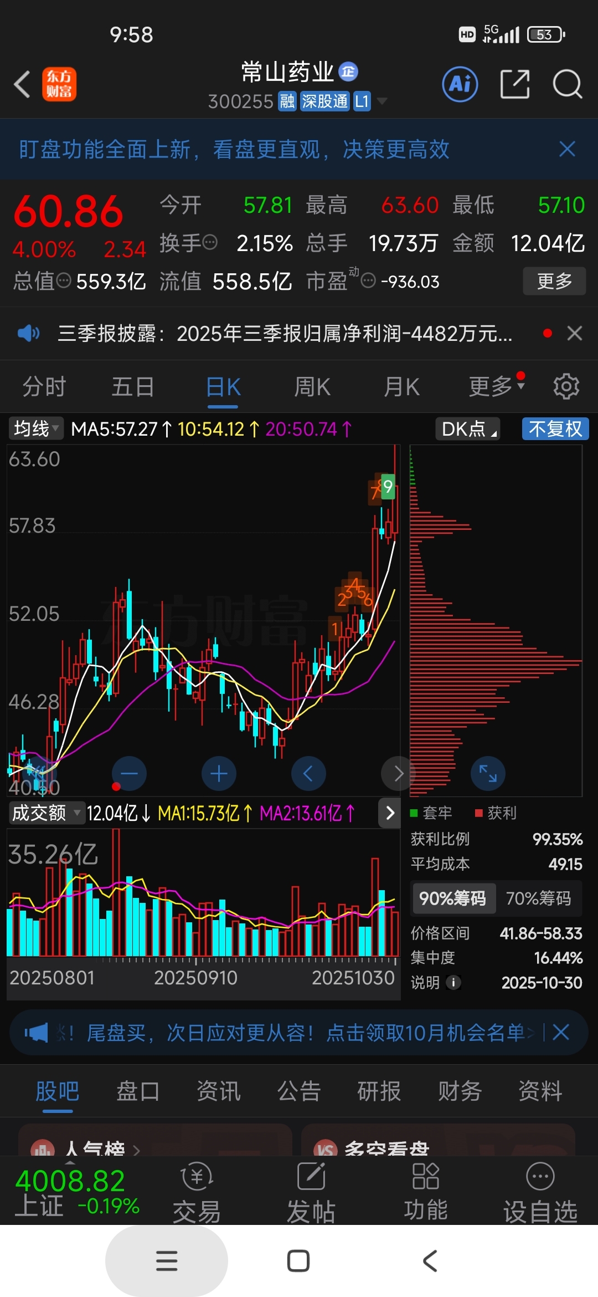
Task: Open the 盯盘功能全面上新 banner text
Action: [234, 149]
